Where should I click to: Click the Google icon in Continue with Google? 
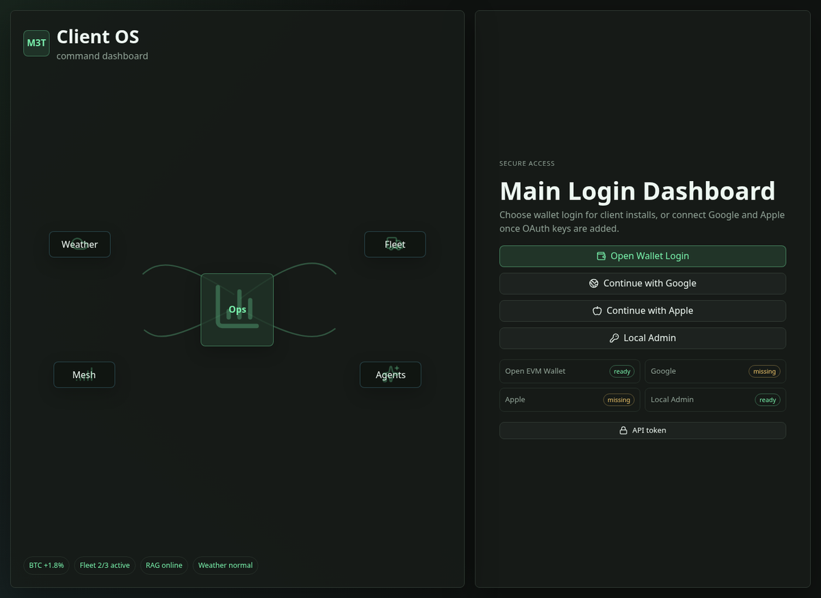pos(594,284)
